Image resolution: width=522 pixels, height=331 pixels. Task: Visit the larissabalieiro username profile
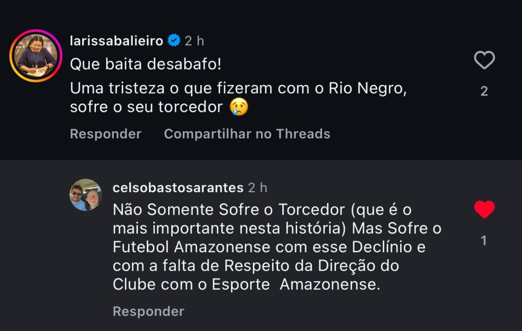[116, 41]
